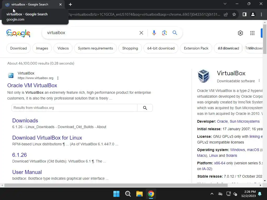Open more options for virtualbox.org result
The width and height of the screenshot is (267, 200).
[58, 78]
